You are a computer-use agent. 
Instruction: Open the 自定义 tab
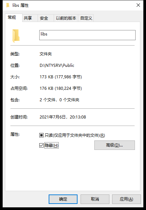click(x=86, y=18)
